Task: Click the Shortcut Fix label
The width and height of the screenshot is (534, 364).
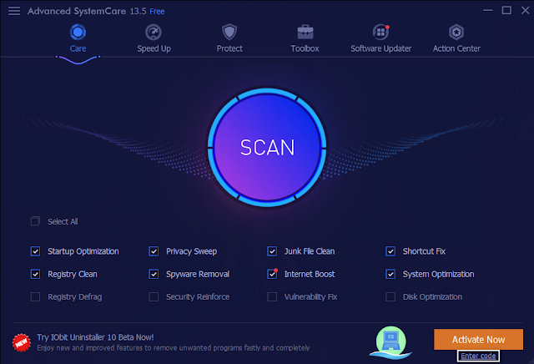Action: click(x=424, y=251)
